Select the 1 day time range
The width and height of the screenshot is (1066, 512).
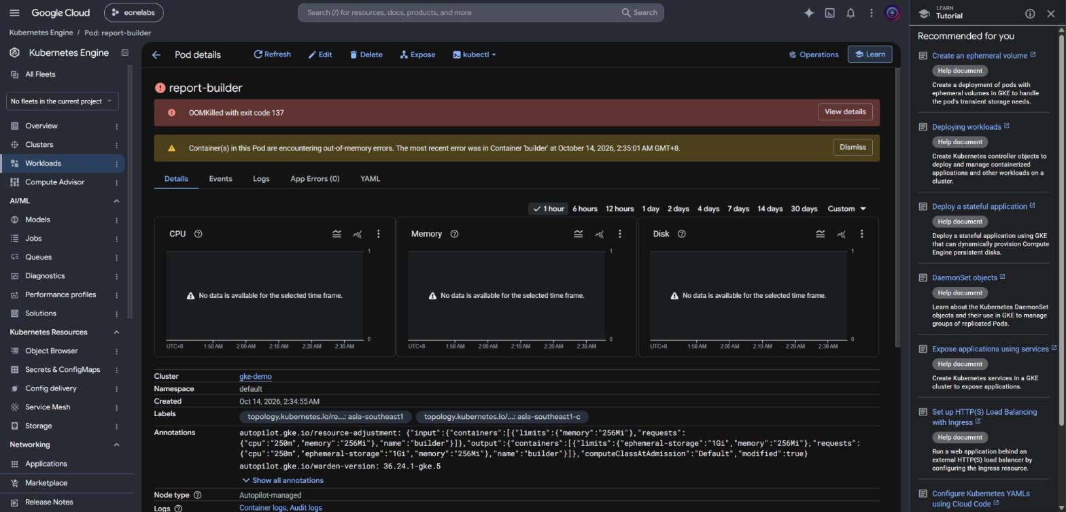point(651,209)
